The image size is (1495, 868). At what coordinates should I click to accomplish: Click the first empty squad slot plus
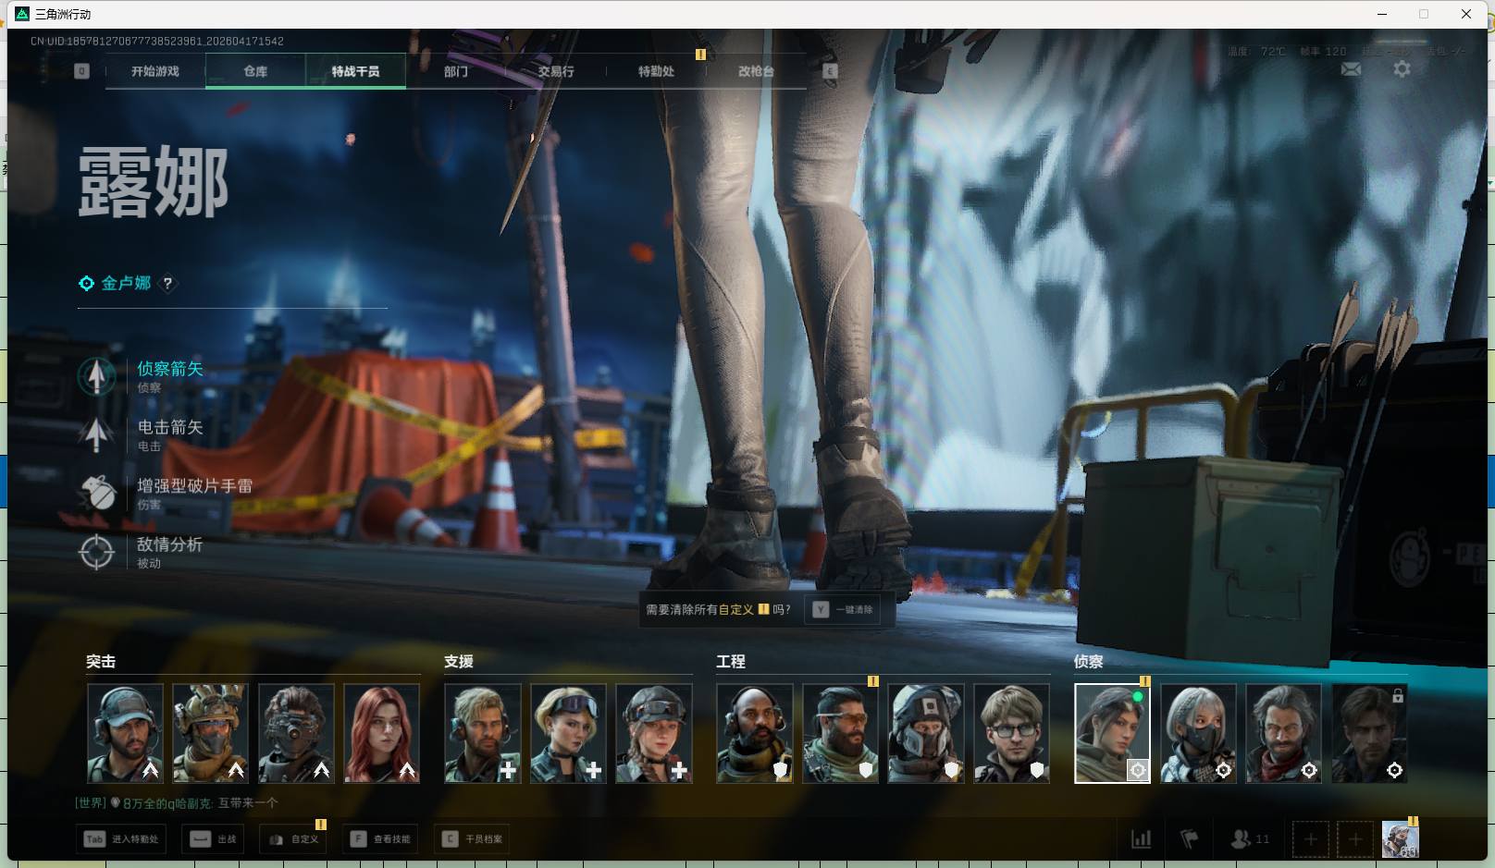click(1310, 839)
